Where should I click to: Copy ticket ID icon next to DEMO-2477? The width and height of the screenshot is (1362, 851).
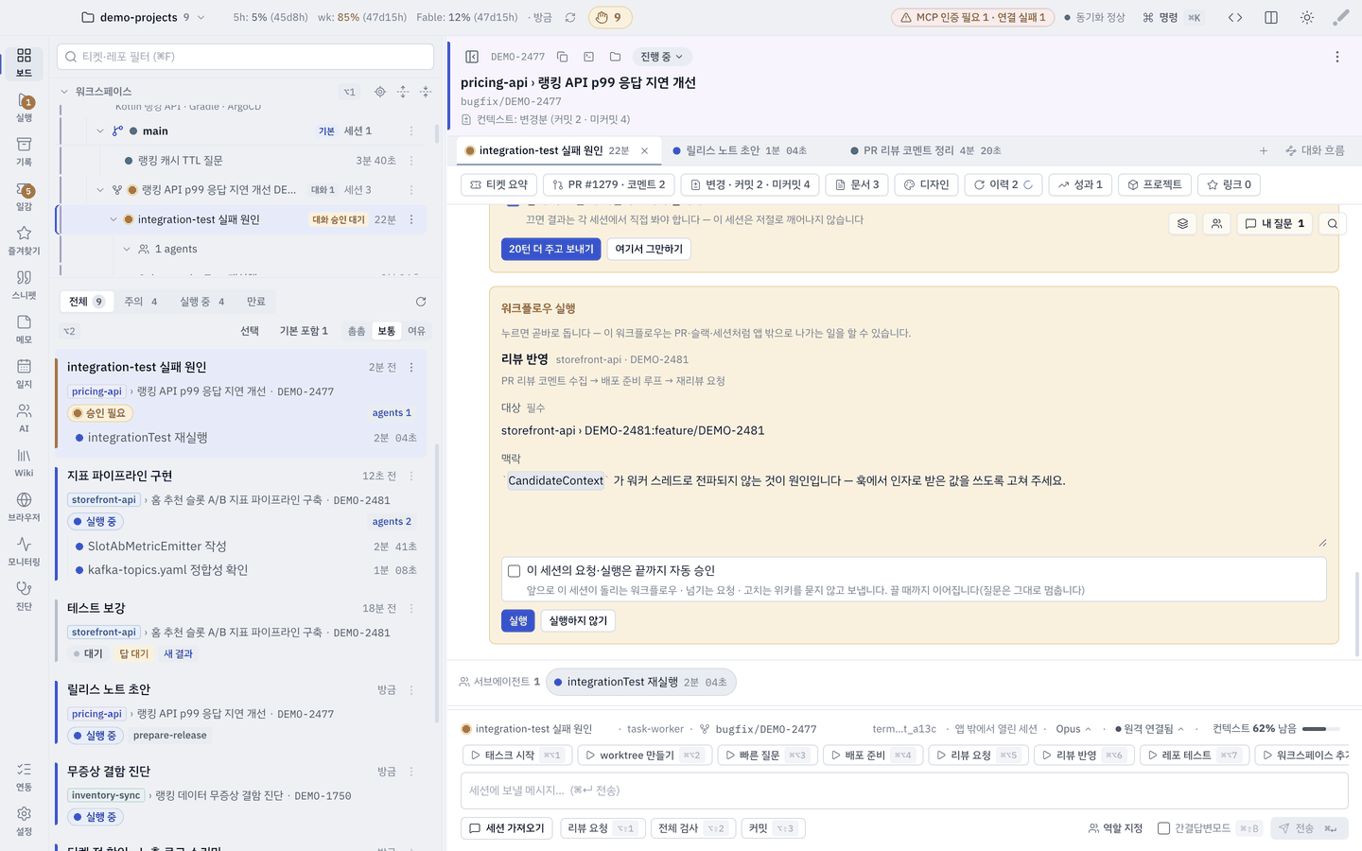562,57
